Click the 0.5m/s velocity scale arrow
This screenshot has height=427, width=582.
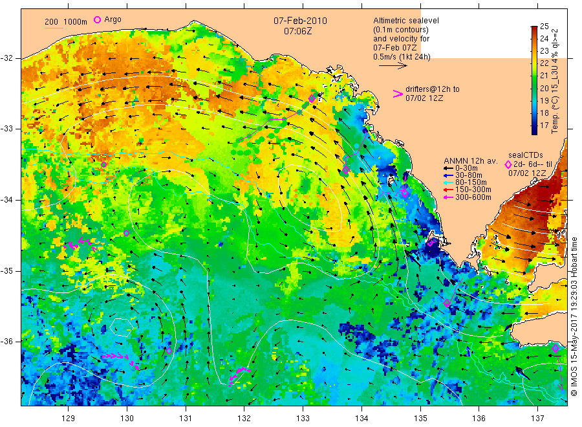tap(393, 66)
